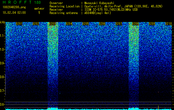Click the kHz axis unit label
This screenshot has height=110, width=174.
tap(2, 22)
